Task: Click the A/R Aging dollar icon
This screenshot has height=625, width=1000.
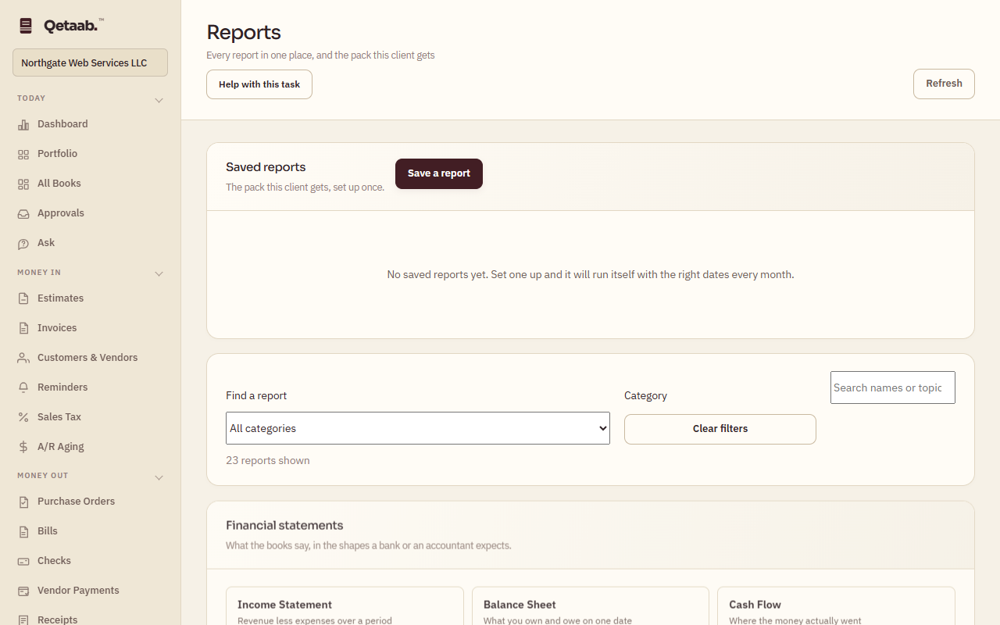Action: pos(23,447)
